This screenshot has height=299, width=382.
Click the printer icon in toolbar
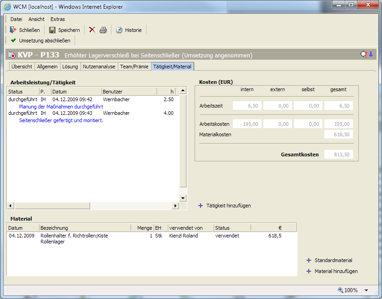pos(103,30)
